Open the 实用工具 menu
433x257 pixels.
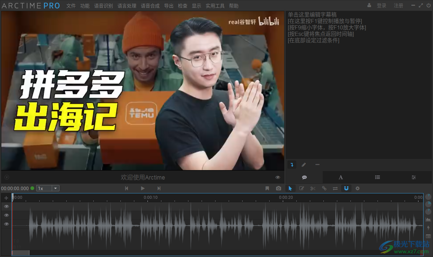pos(215,6)
